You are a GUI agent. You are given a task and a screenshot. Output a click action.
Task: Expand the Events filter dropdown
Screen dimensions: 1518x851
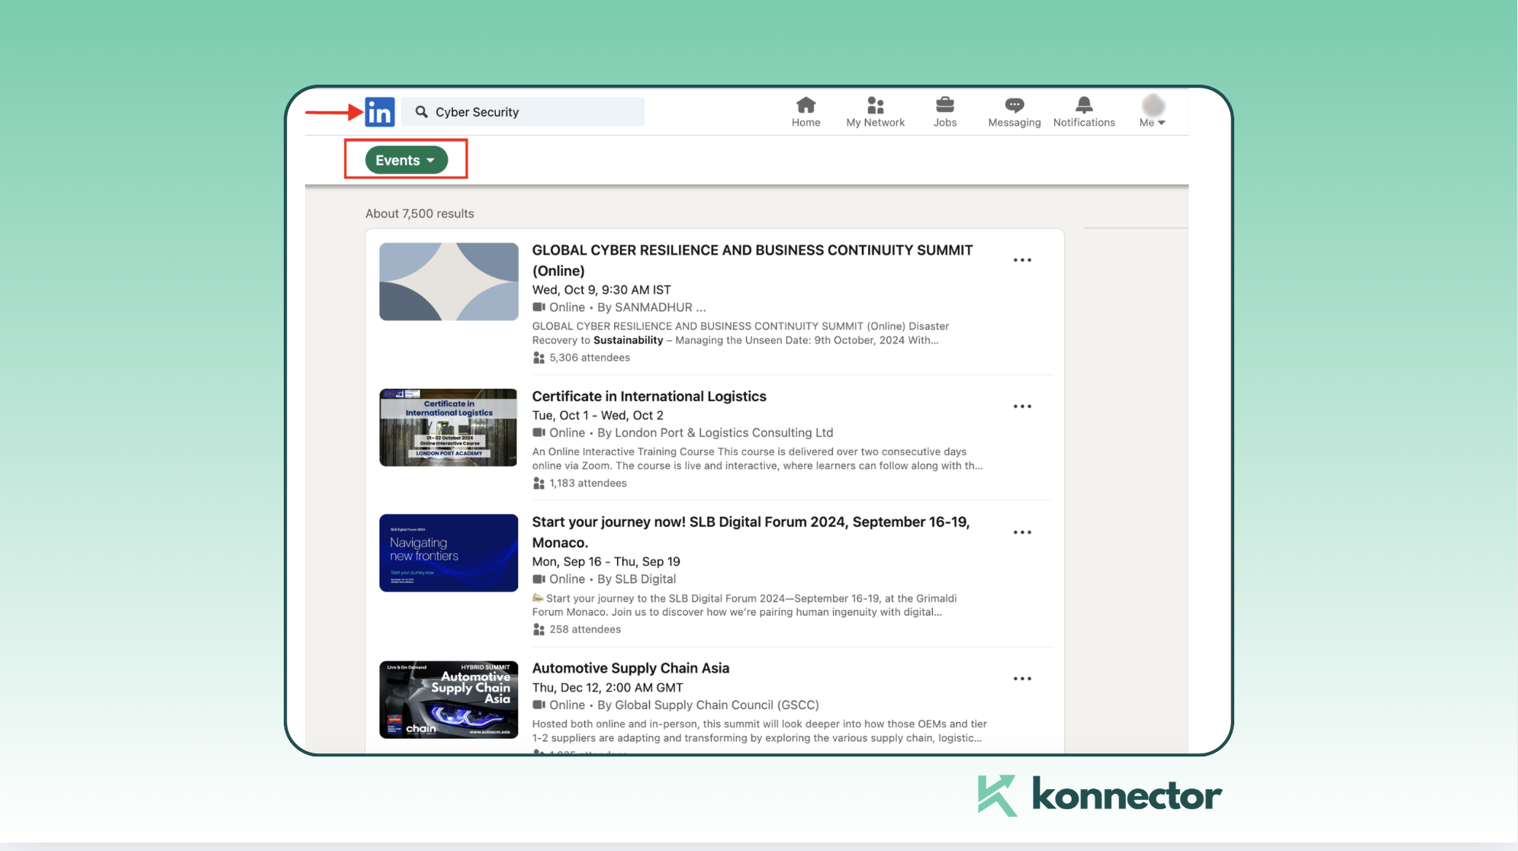[x=407, y=159]
